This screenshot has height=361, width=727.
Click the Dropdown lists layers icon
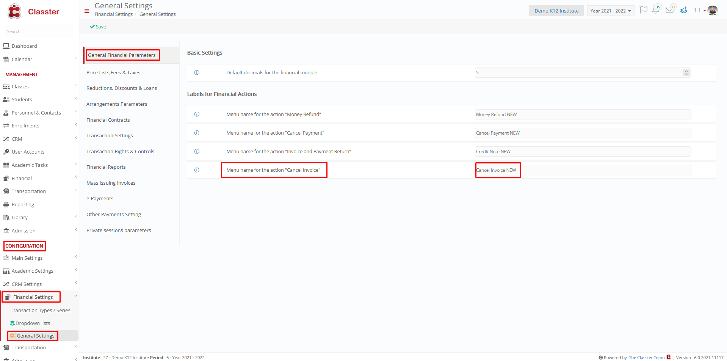[12, 323]
